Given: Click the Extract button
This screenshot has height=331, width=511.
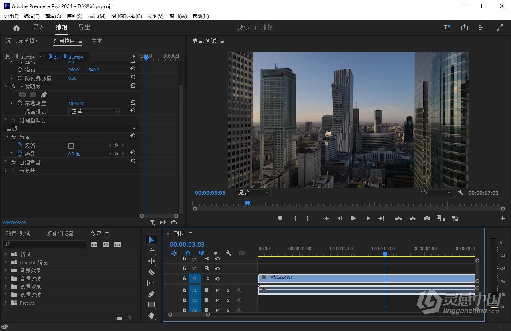Looking at the screenshot, I should coord(412,218).
